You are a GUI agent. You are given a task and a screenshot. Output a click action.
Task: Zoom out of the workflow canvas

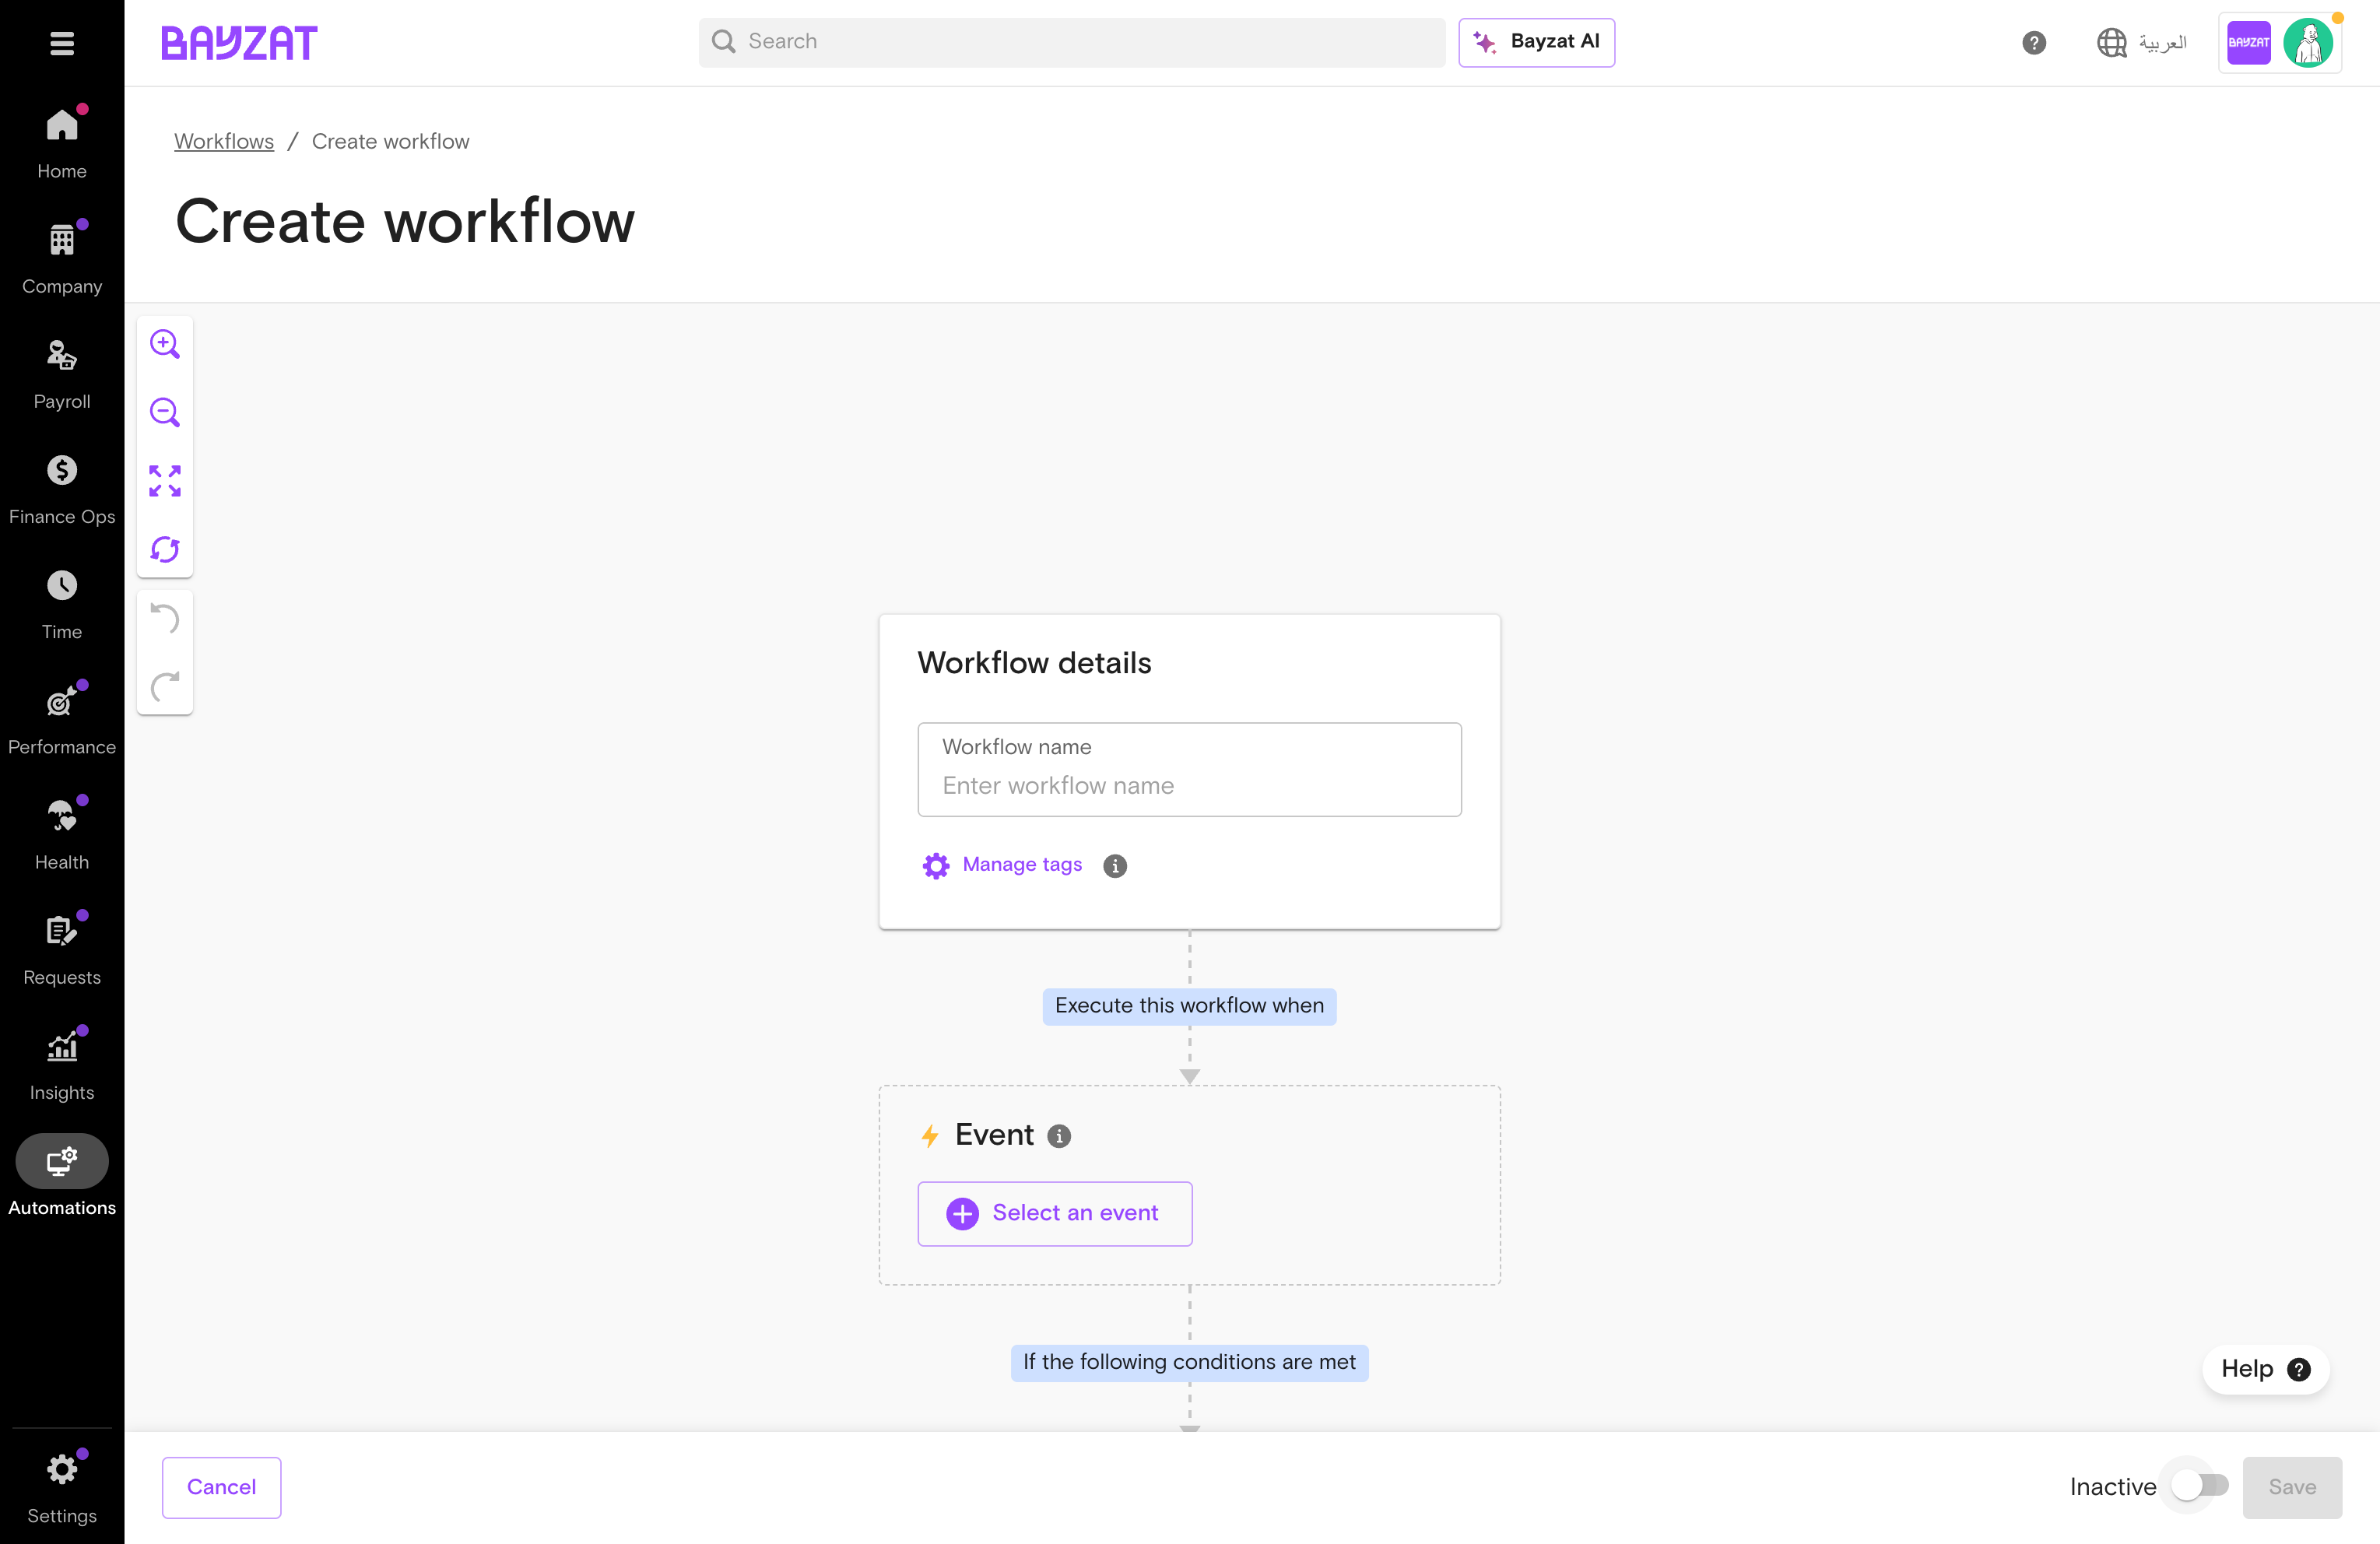165,412
